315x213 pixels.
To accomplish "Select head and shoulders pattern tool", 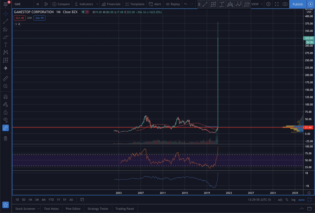I will [230, 4].
